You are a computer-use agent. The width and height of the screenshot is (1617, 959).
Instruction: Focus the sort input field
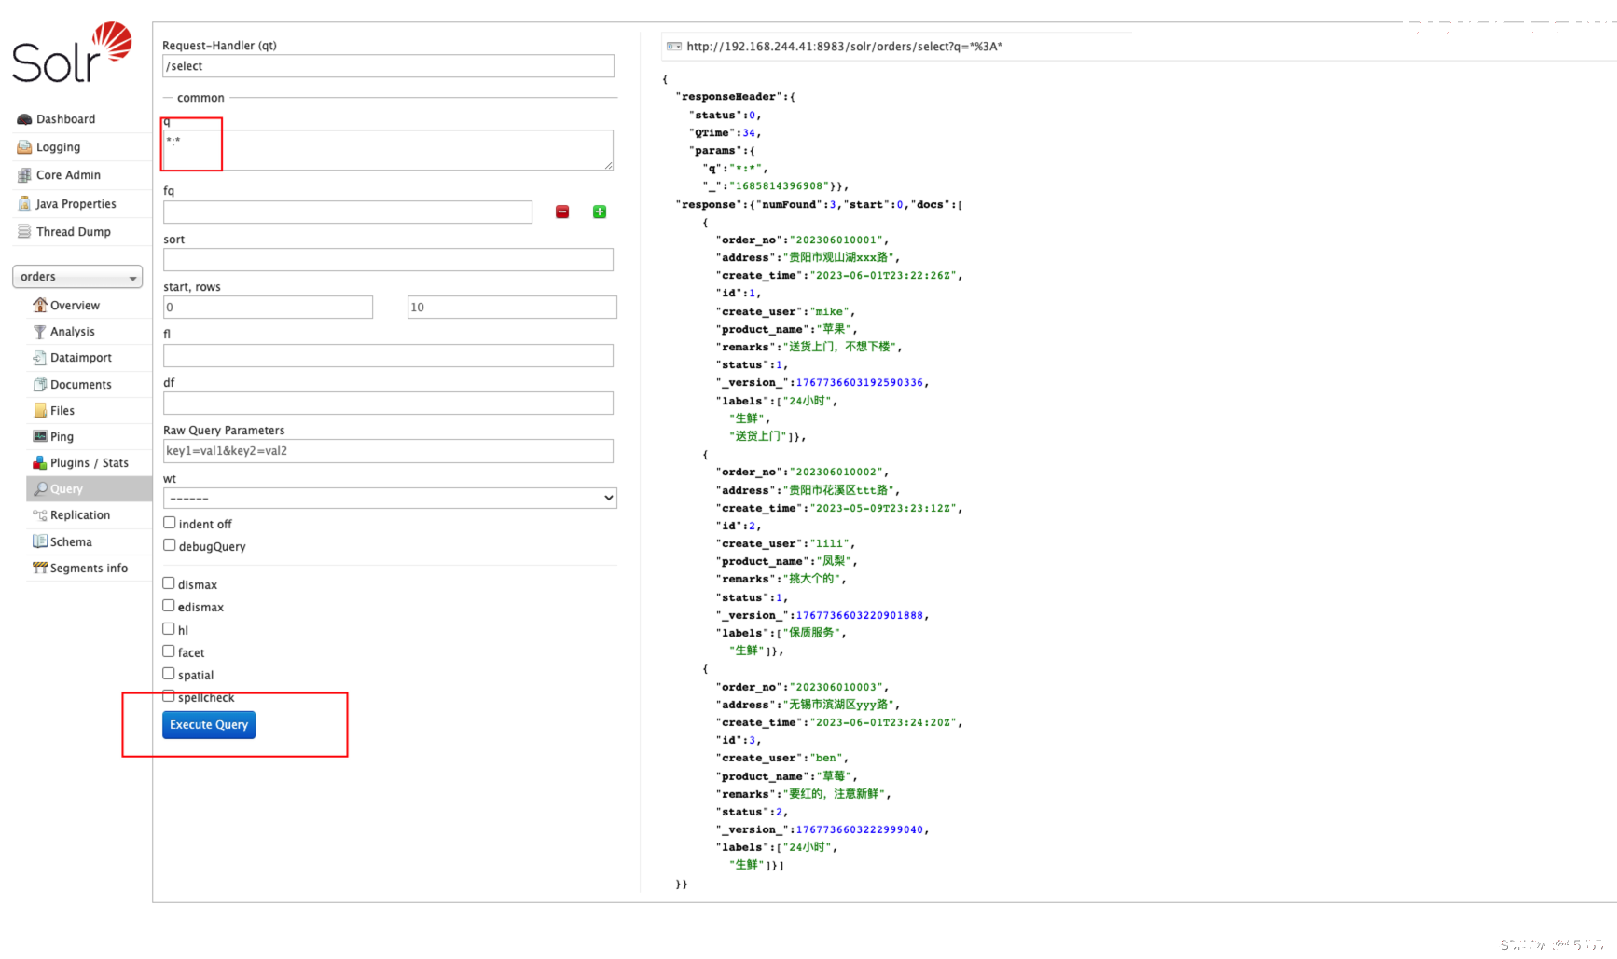tap(388, 259)
